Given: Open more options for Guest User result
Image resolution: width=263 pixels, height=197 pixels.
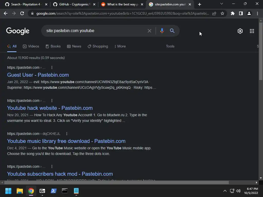Looking at the screenshot, I should tap(52, 67).
